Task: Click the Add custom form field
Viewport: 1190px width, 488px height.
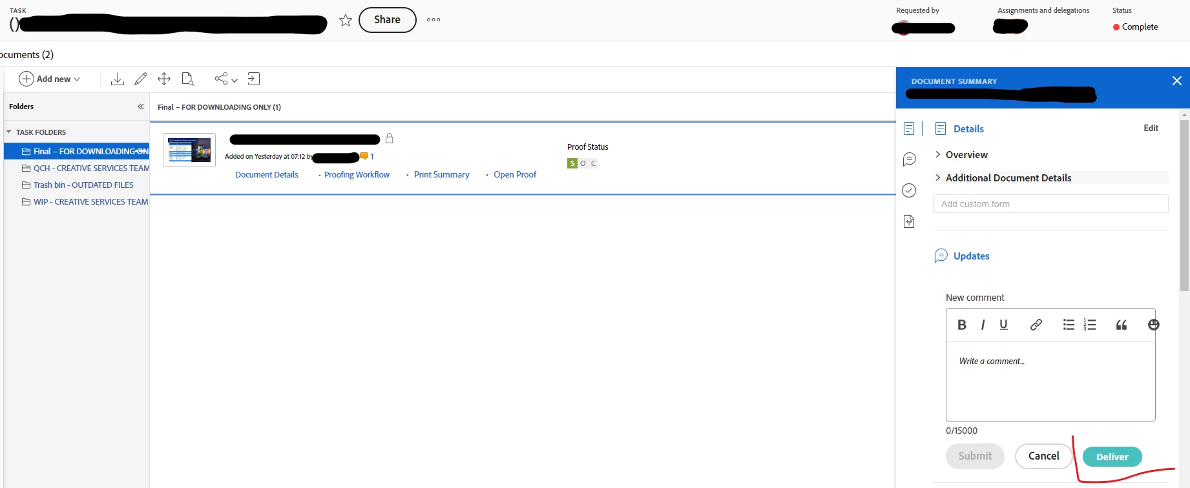Action: tap(1050, 204)
